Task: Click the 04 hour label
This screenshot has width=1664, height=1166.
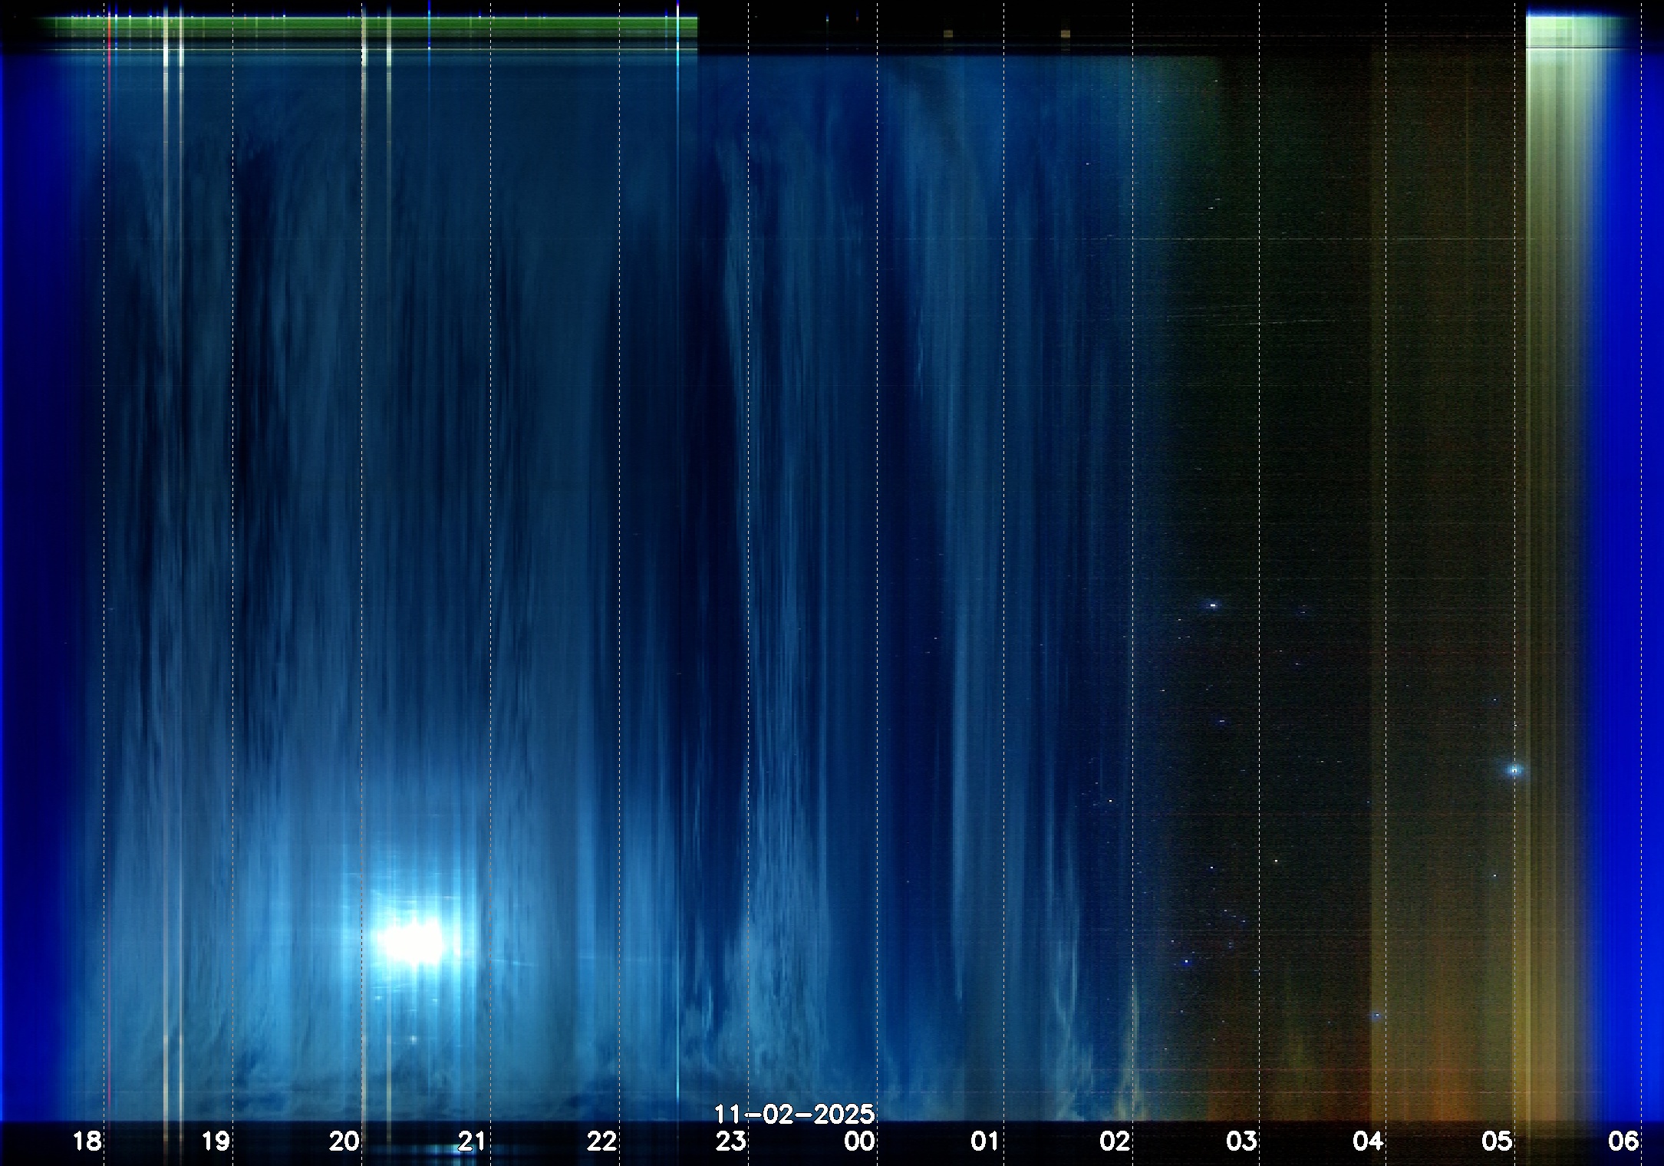Action: click(x=1368, y=1141)
